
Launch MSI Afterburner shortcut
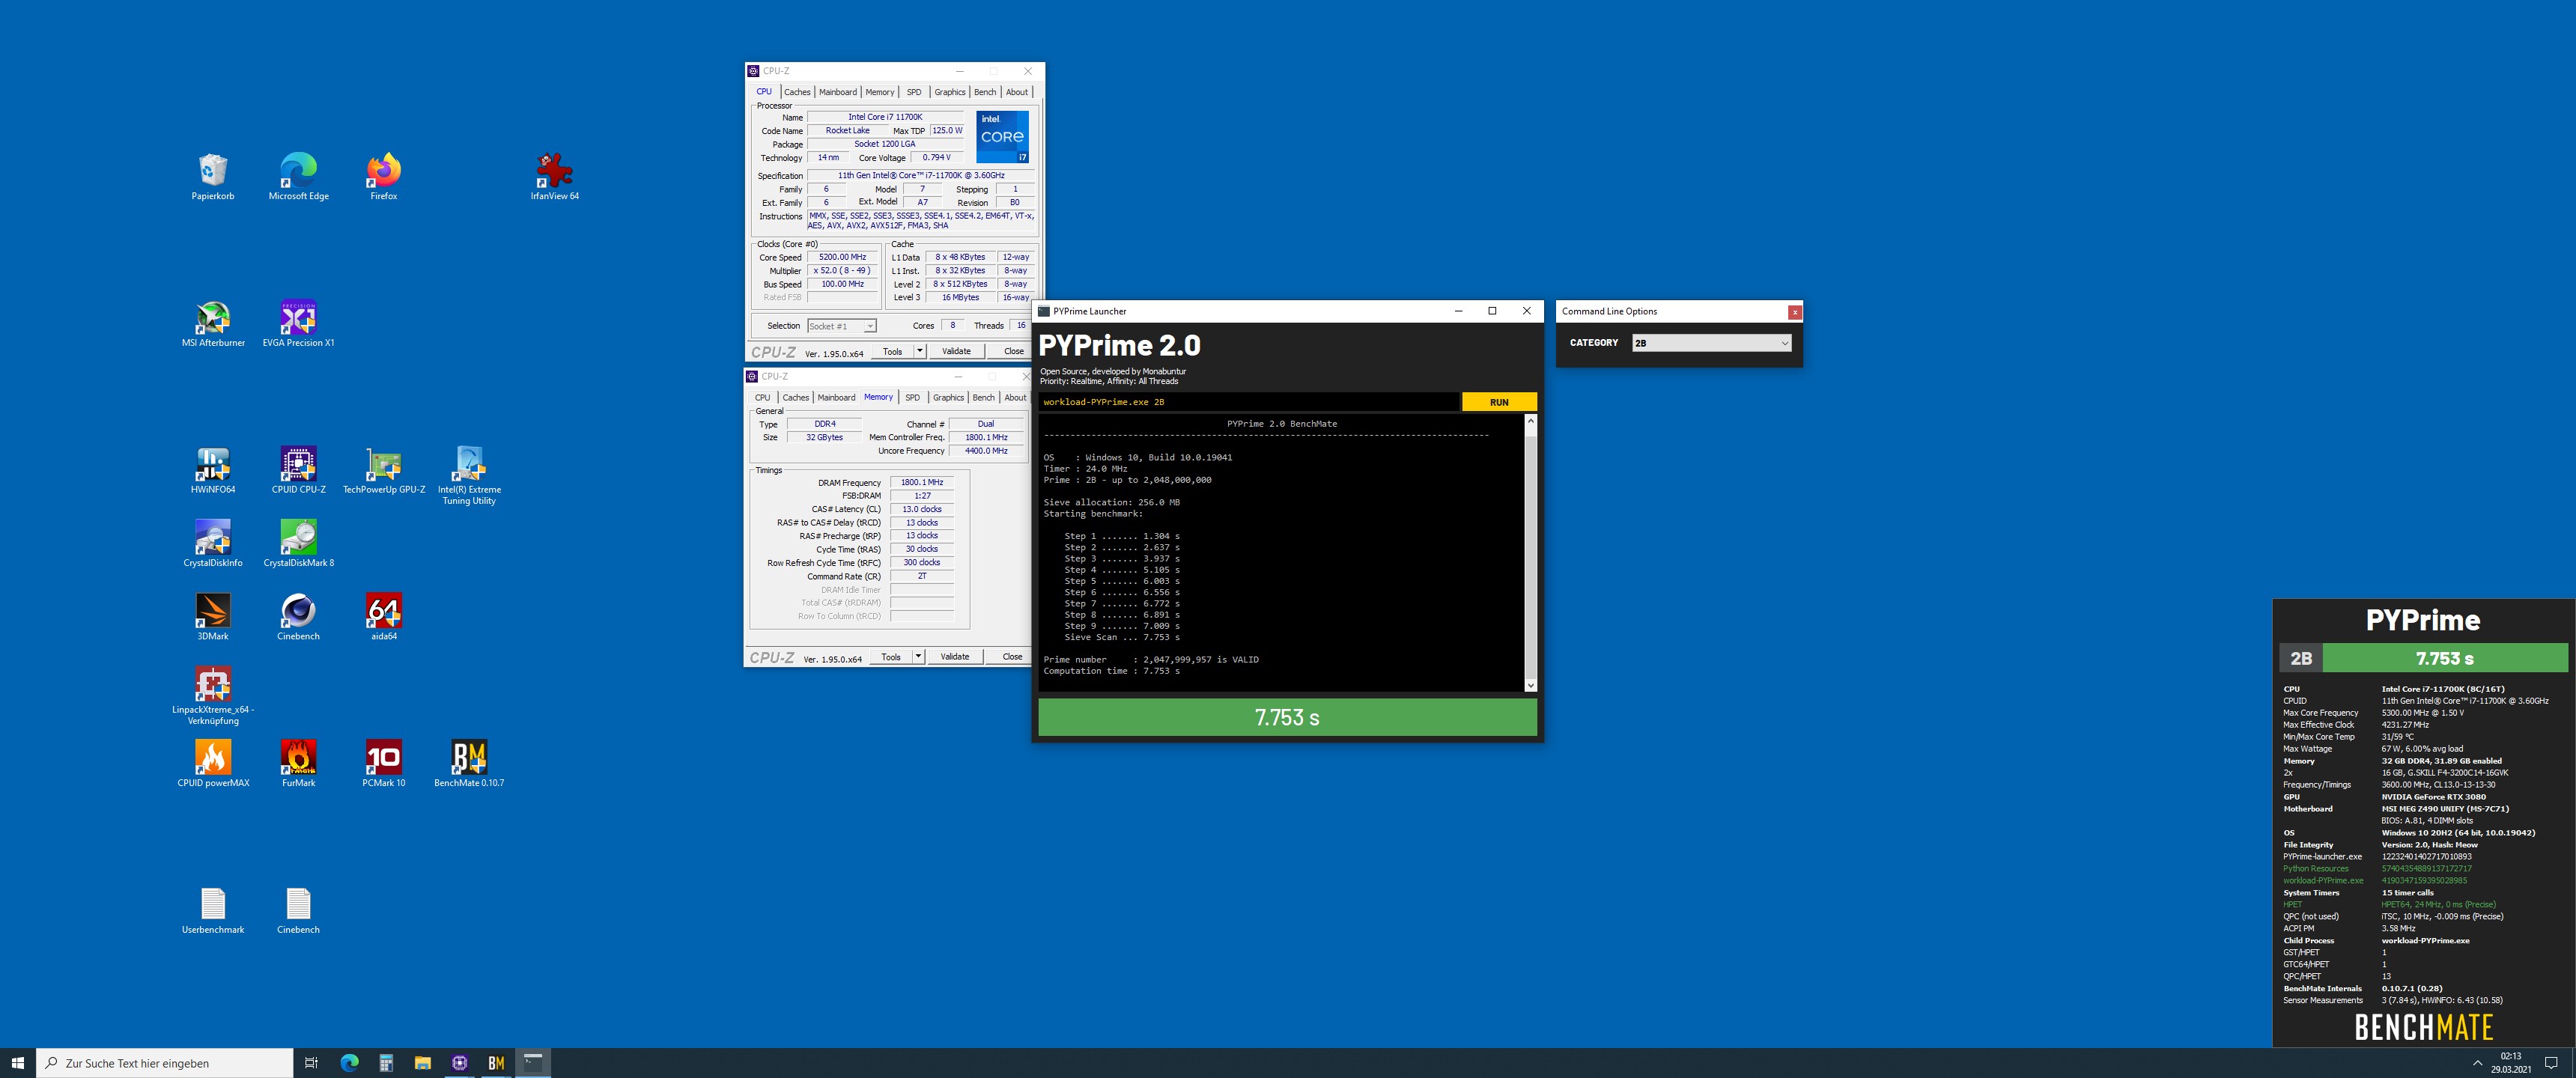[x=213, y=323]
